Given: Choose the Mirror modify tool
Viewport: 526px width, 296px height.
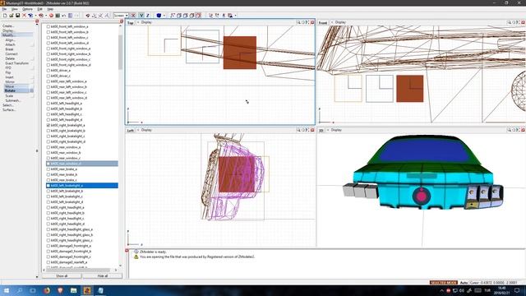Looking at the screenshot, I should 10,81.
